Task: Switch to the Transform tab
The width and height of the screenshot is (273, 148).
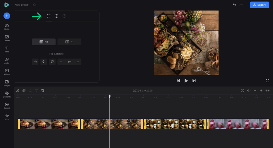Action: tap(49, 16)
